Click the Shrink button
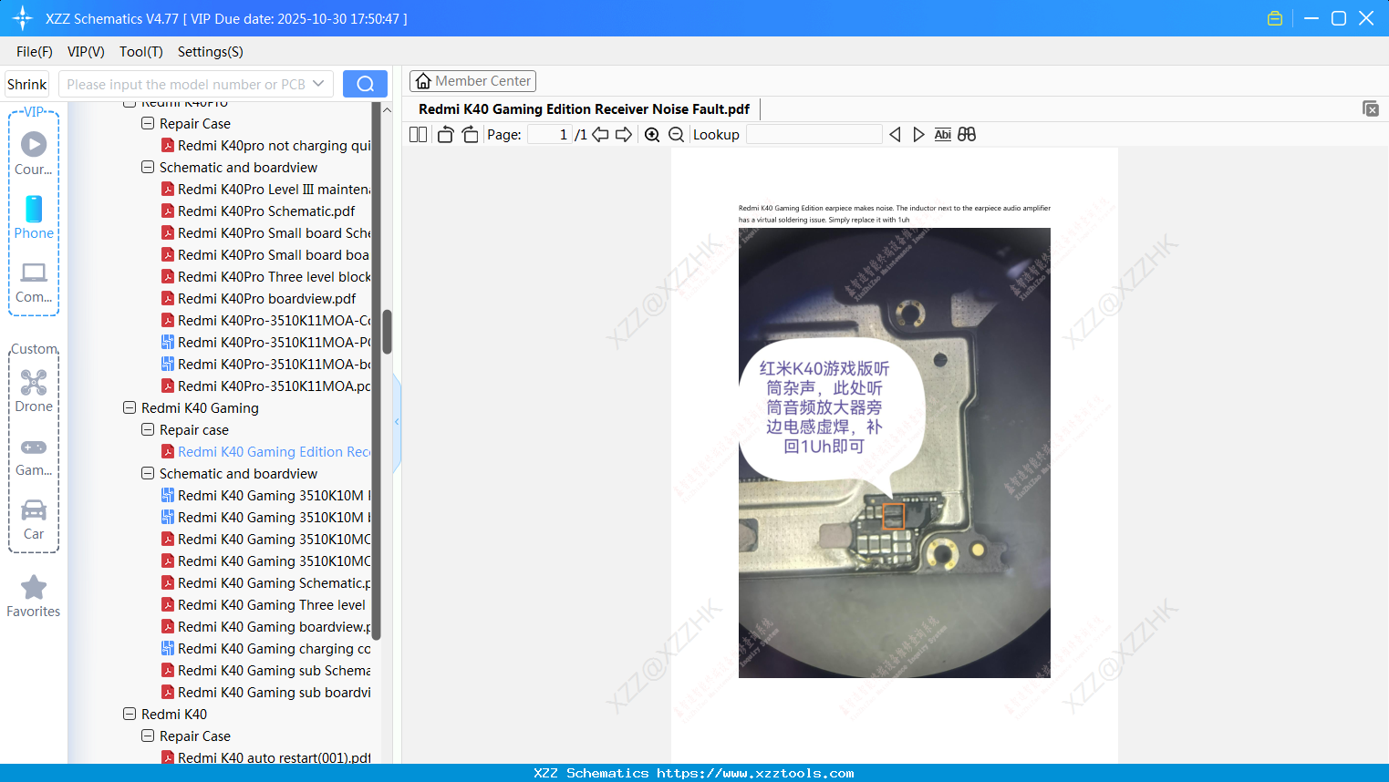Screen dimensions: 1389x782 click(26, 83)
